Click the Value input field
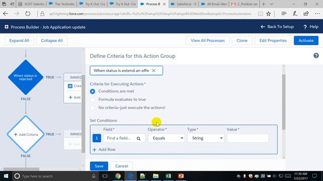Screen dimensions: 323x181 [x=248, y=138]
